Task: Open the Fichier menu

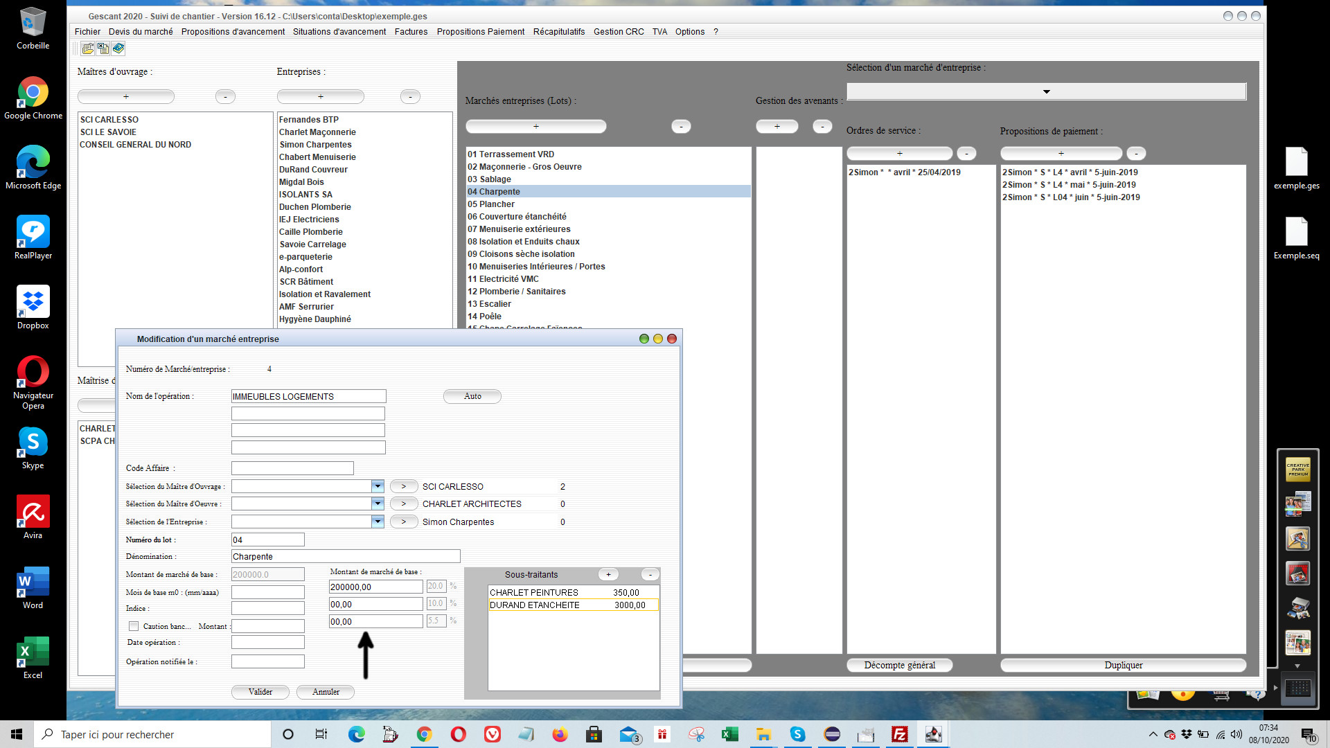Action: (87, 32)
